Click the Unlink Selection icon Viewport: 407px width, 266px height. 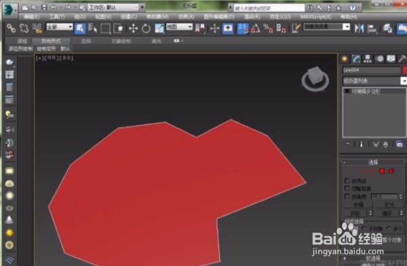pos(24,28)
